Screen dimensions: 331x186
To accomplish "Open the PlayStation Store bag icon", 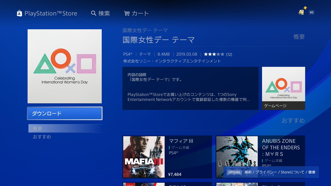I will pyautogui.click(x=19, y=14).
